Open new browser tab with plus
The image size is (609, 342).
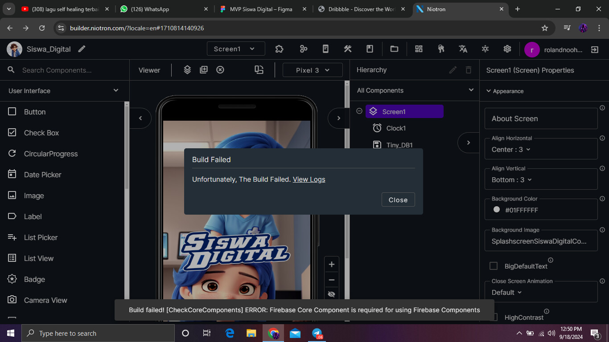coord(518,9)
